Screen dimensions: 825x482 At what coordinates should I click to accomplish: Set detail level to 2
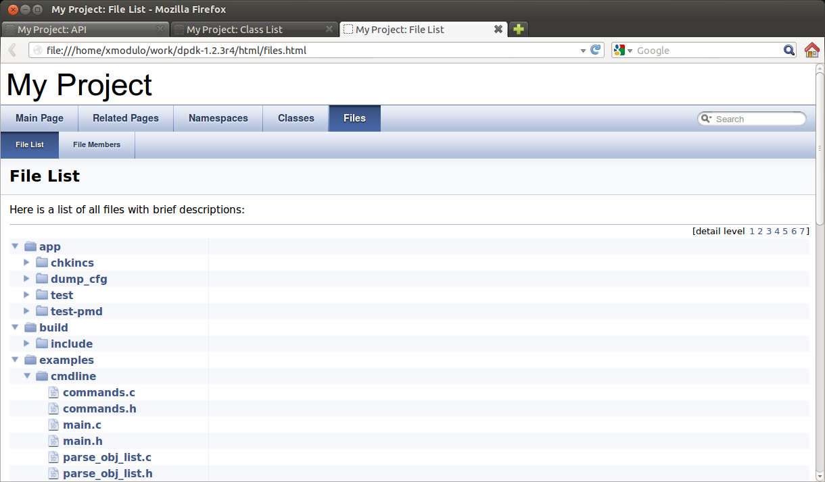[760, 231]
